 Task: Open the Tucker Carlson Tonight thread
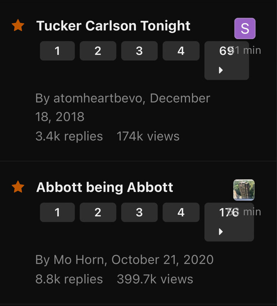pos(113,26)
